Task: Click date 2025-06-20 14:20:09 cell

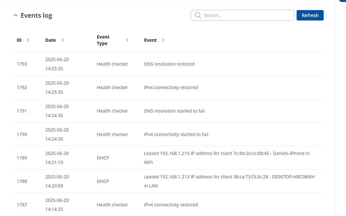Action: coord(57,181)
